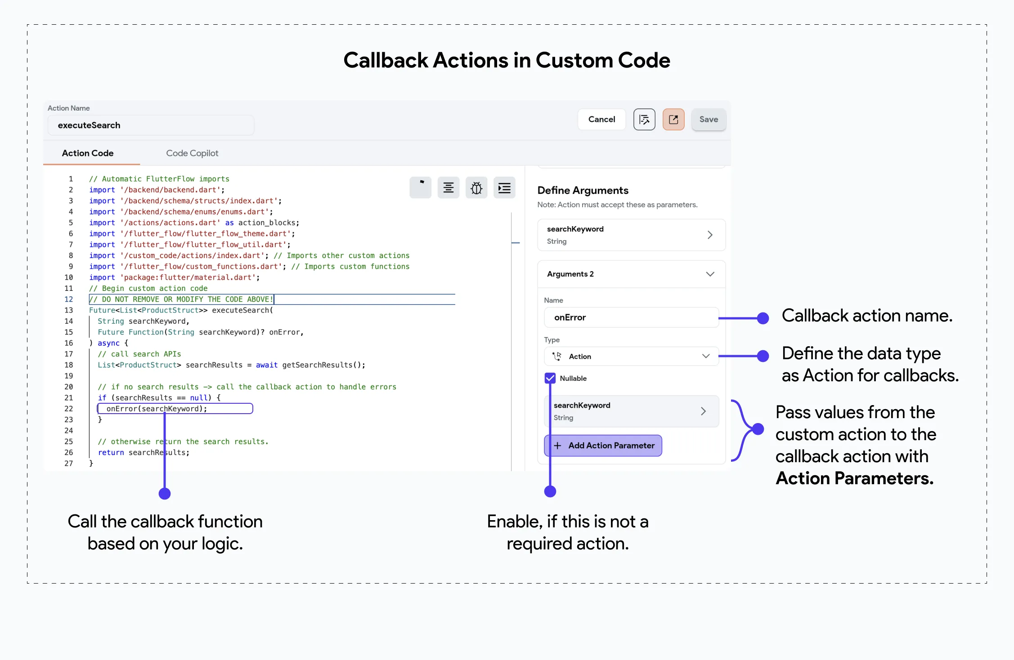The height and width of the screenshot is (660, 1014).
Task: Click the first grey editor toolbar button
Action: tap(420, 187)
